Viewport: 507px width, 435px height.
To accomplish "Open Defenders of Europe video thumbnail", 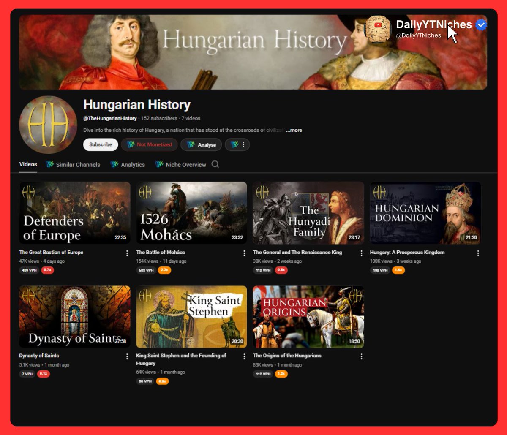I will 75,213.
